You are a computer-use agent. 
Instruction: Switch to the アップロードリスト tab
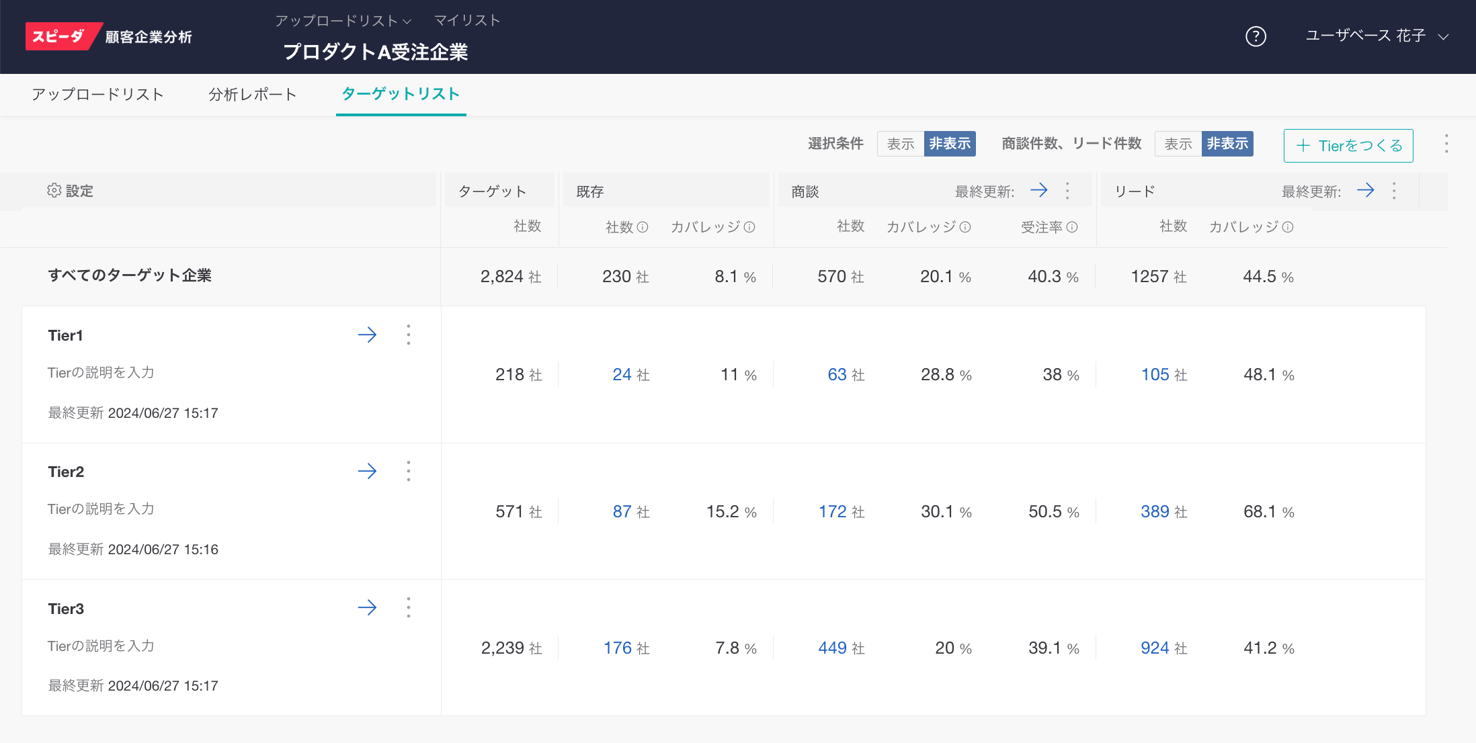click(x=97, y=94)
